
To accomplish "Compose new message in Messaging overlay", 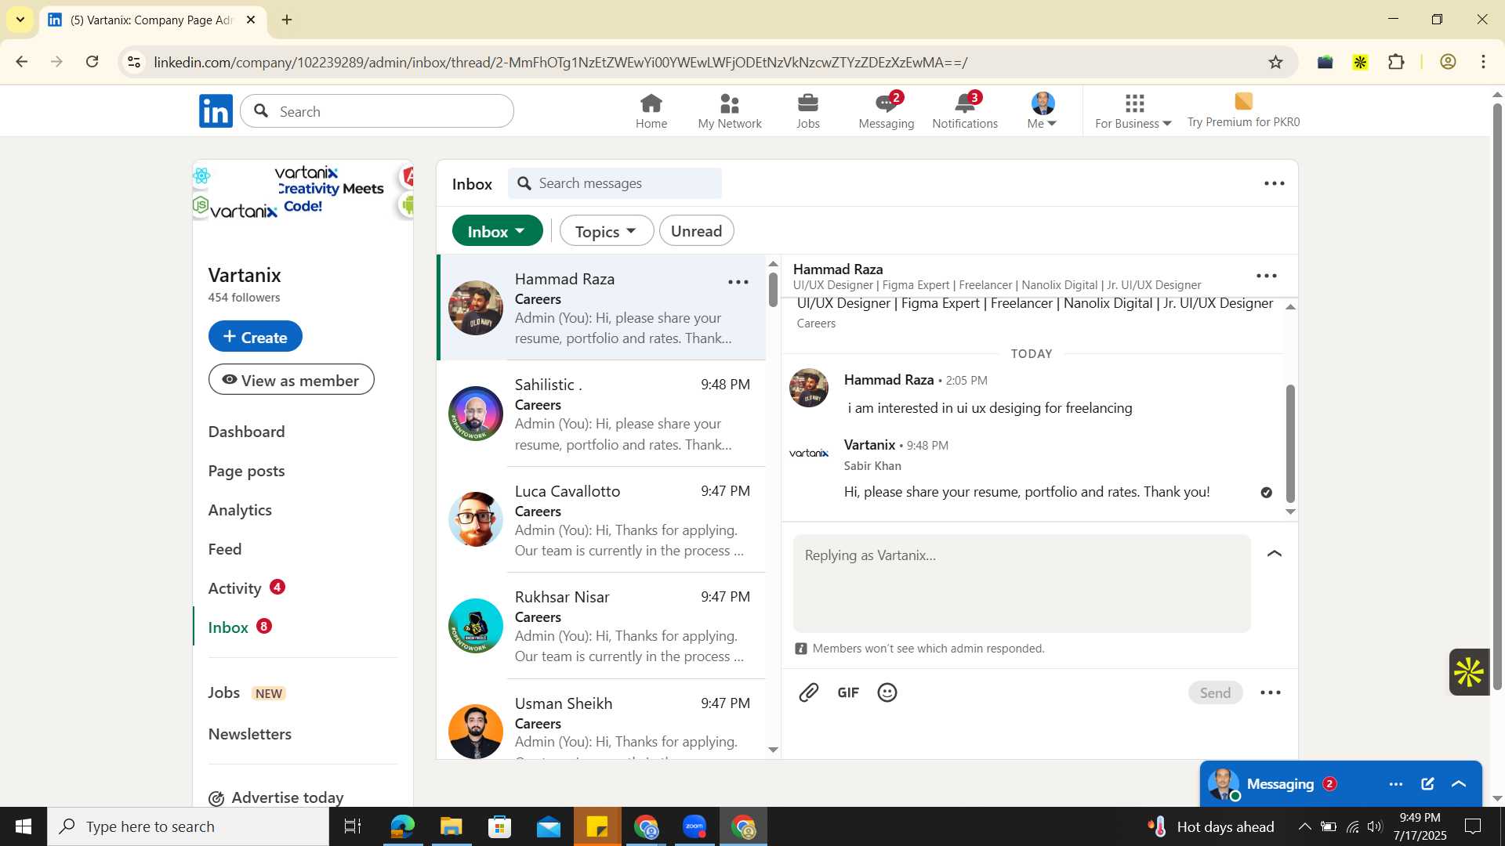I will point(1427,784).
